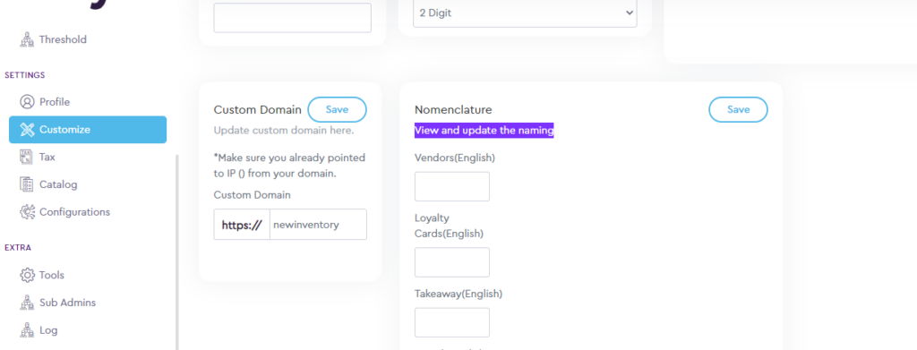Click the Takeaway(English) input field

coord(452,322)
